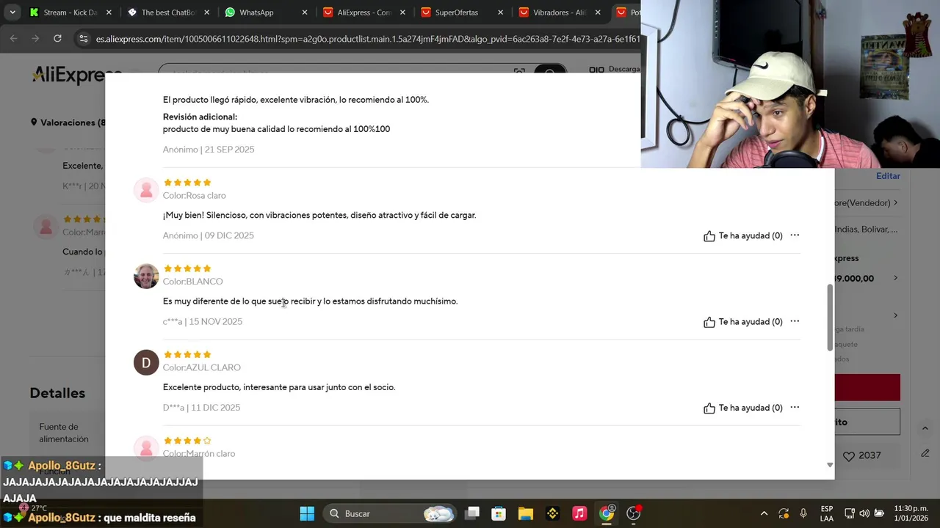Click the Detalles heading
Viewport: 940px width, 528px height.
57,393
